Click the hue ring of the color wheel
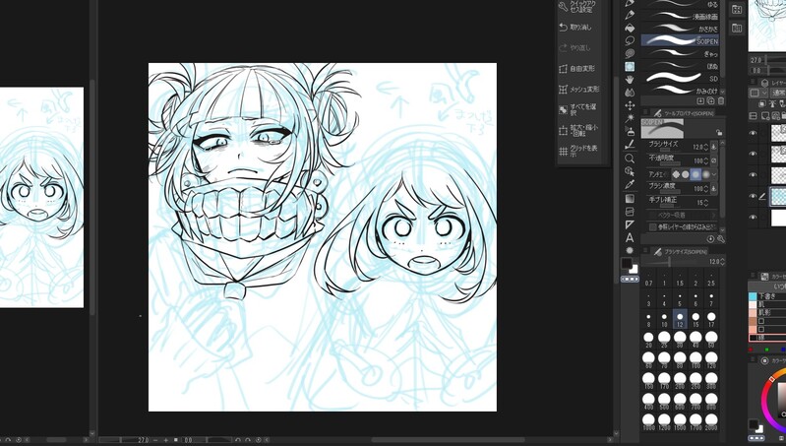The height and width of the screenshot is (446, 786). pos(764,399)
